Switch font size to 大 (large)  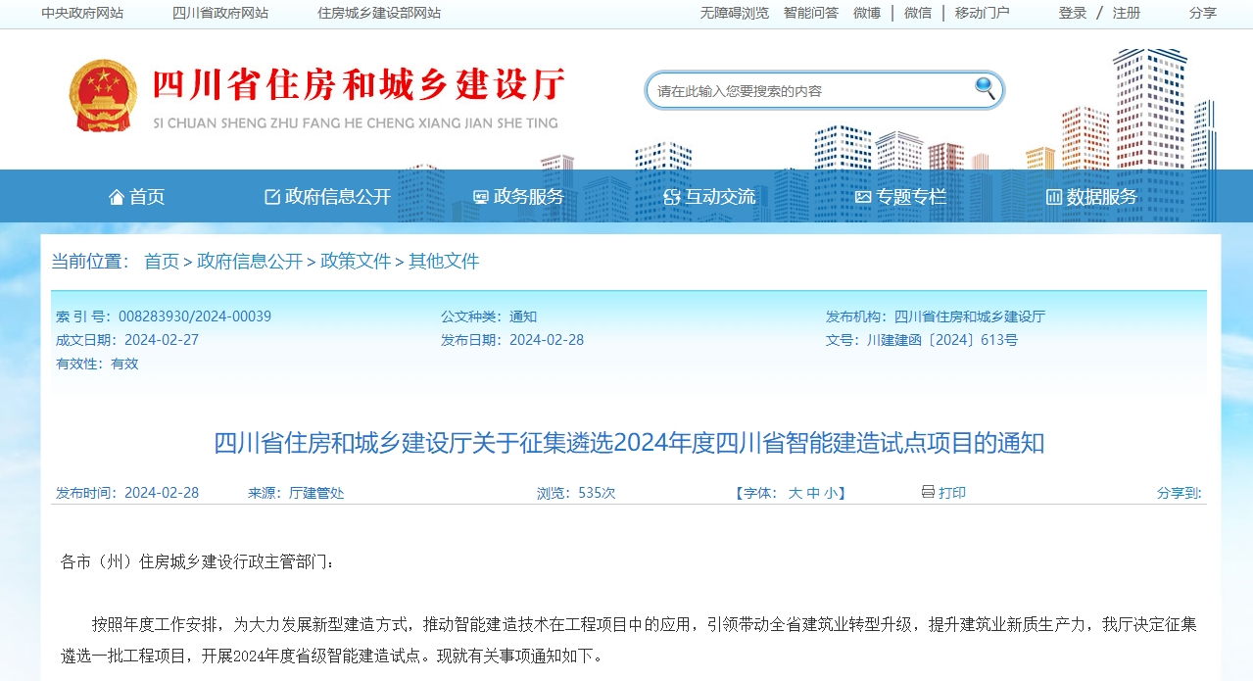(795, 493)
